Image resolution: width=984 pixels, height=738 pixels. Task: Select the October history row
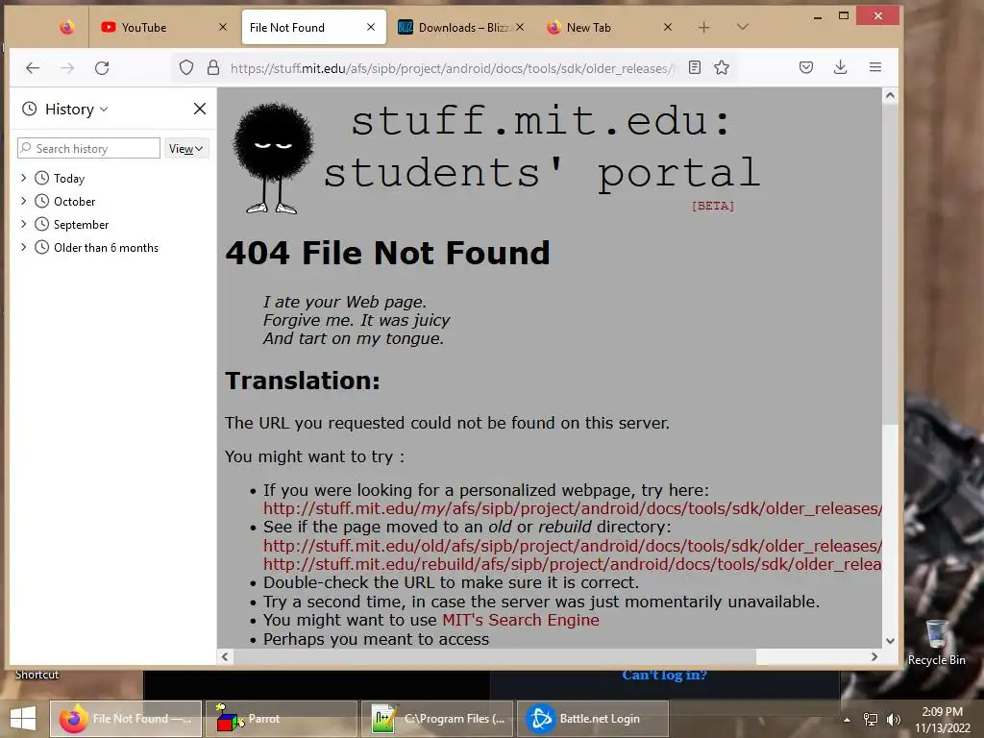pos(113,202)
